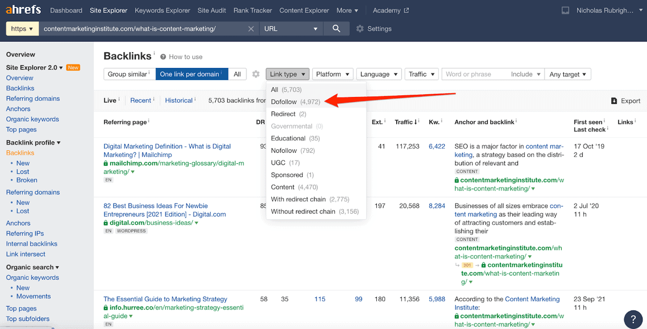The height and width of the screenshot is (329, 647).
Task: Open the Nicholas Rubrigh account menu
Action: pyautogui.click(x=609, y=10)
